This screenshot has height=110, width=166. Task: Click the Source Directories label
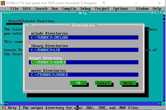[48, 70]
